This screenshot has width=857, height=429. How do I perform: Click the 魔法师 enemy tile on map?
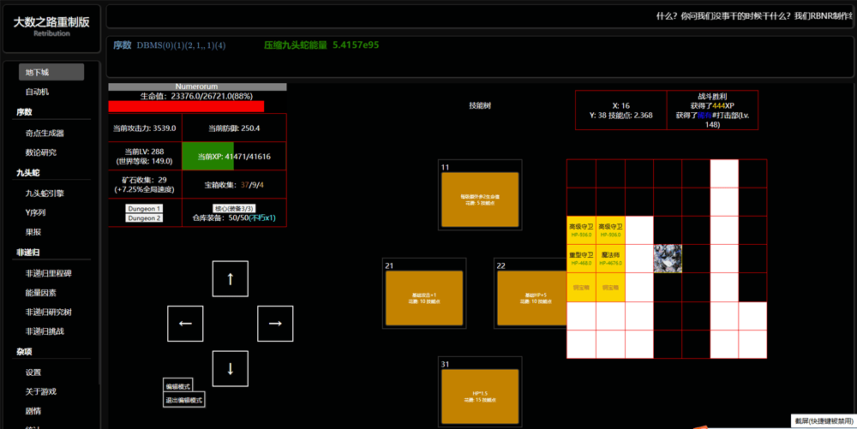610,259
